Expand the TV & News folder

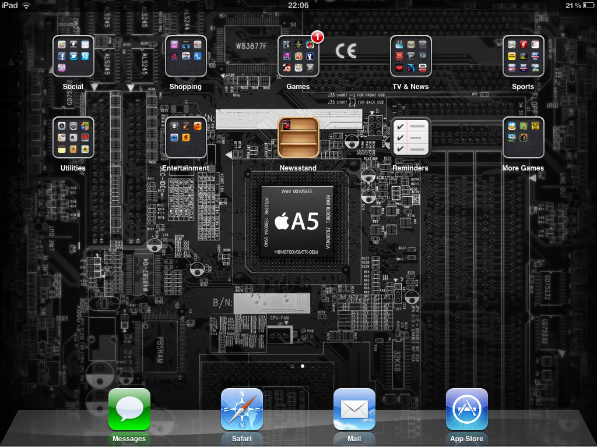[x=410, y=56]
